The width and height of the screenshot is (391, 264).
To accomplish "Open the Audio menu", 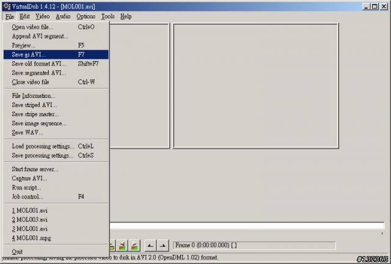I will 63,16.
